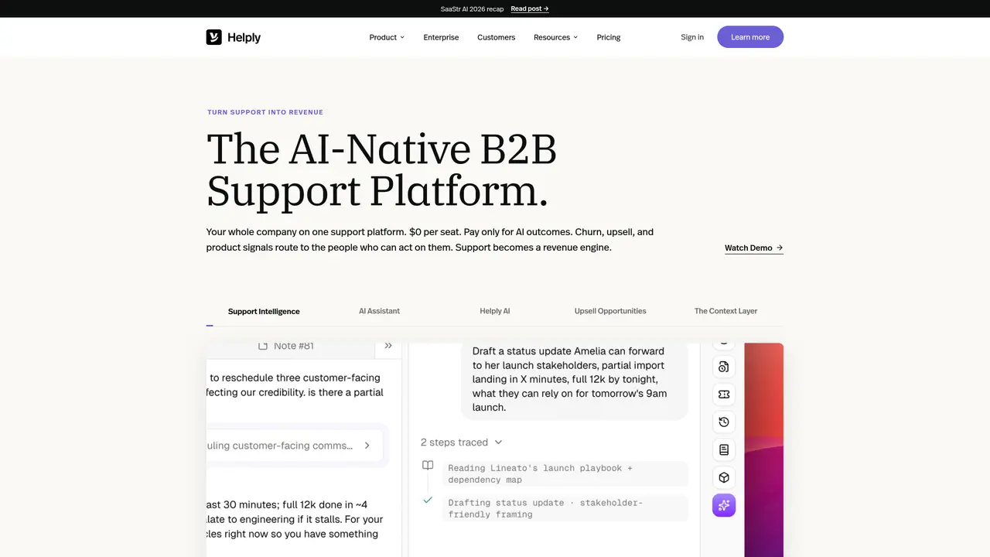This screenshot has height=557, width=990.
Task: Collapse the '2 steps traced' section
Action: [462, 443]
